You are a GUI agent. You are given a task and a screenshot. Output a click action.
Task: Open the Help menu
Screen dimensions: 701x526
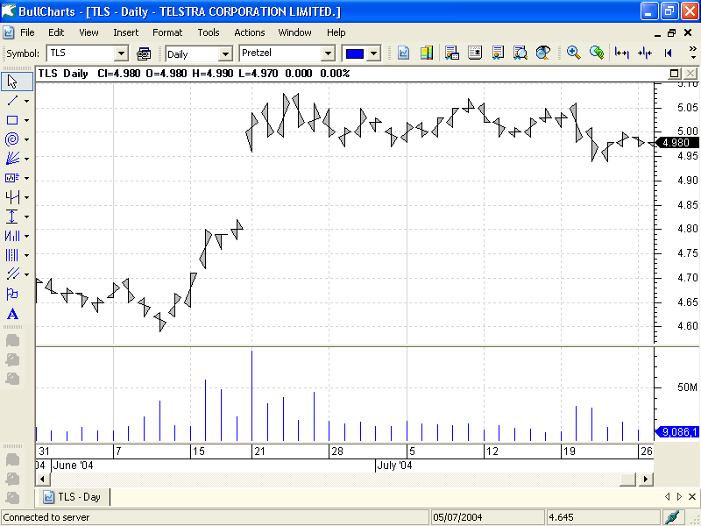tap(336, 32)
